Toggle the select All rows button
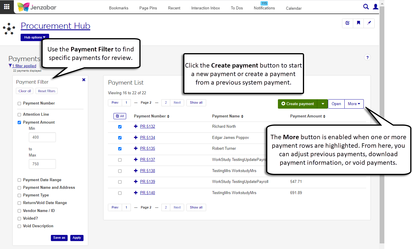The height and width of the screenshot is (249, 412). (x=120, y=116)
